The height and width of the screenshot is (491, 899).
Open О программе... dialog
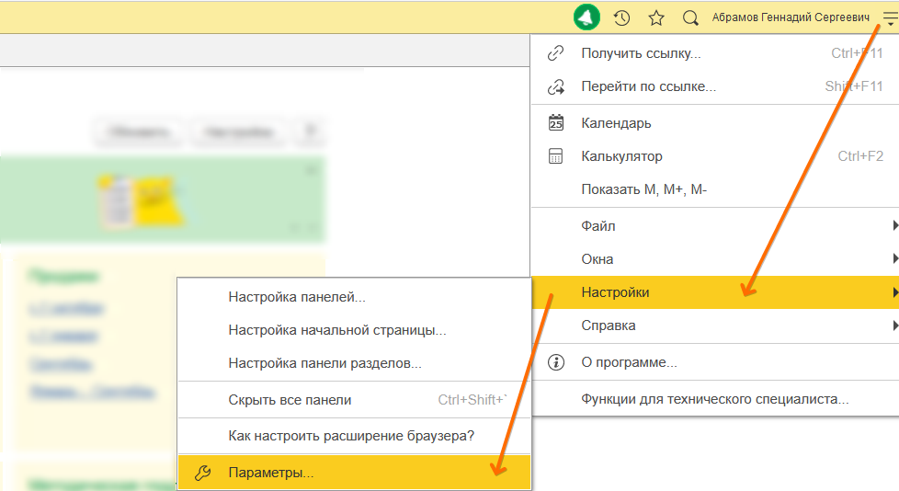[x=715, y=362]
